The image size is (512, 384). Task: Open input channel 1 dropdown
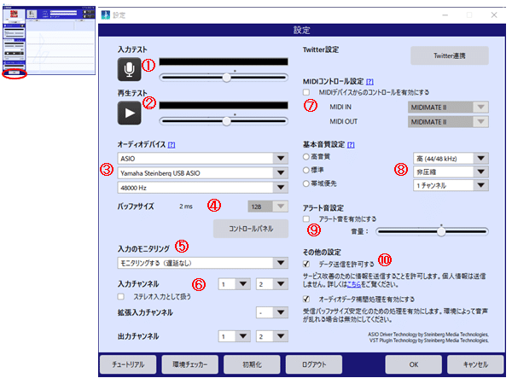click(x=235, y=284)
